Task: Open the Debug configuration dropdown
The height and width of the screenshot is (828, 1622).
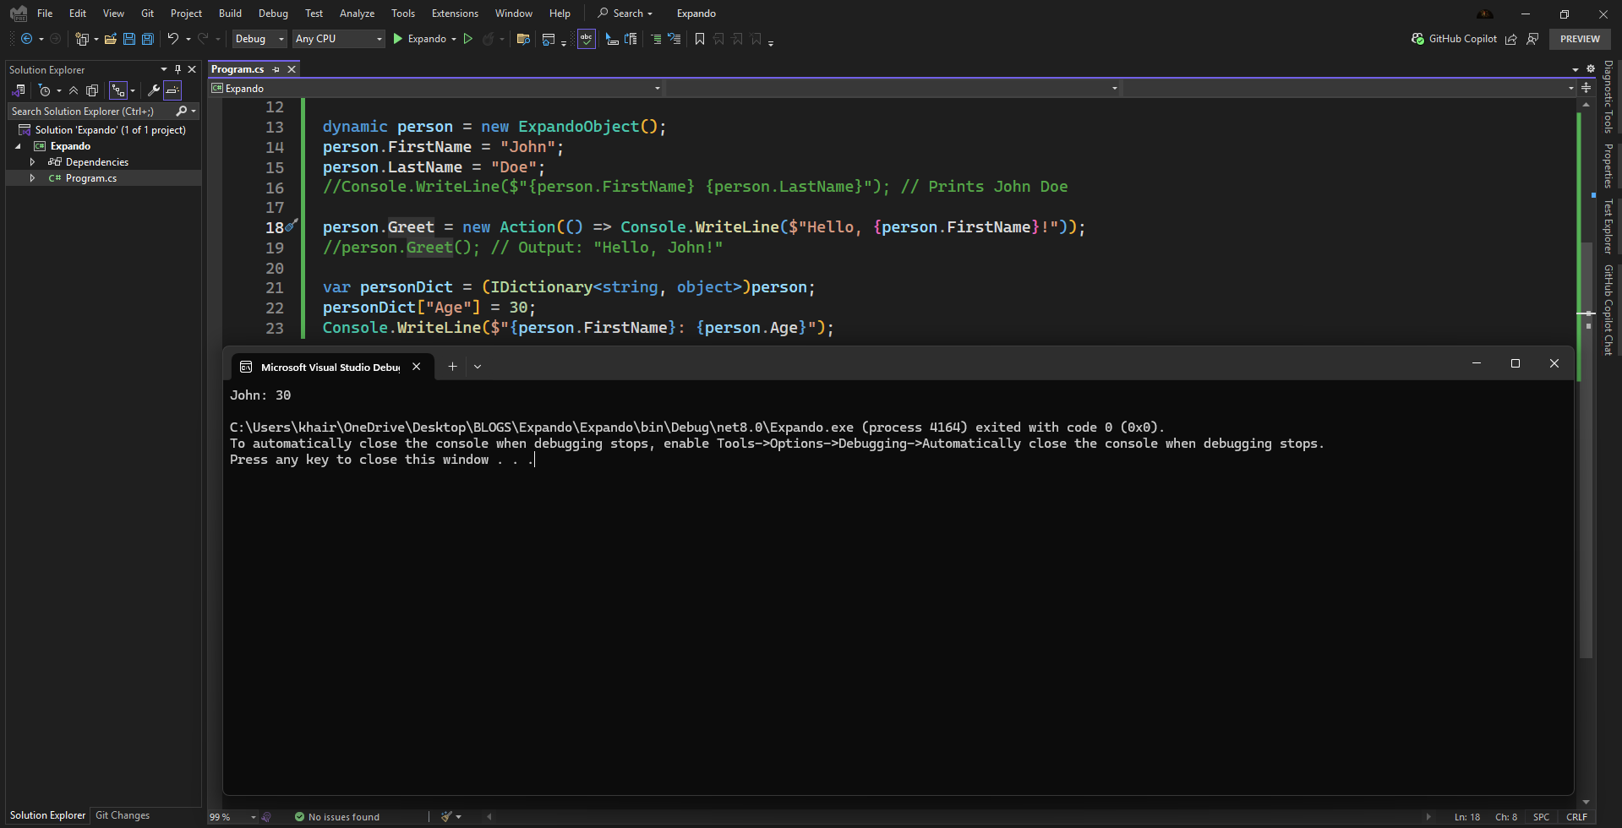Action: click(259, 39)
